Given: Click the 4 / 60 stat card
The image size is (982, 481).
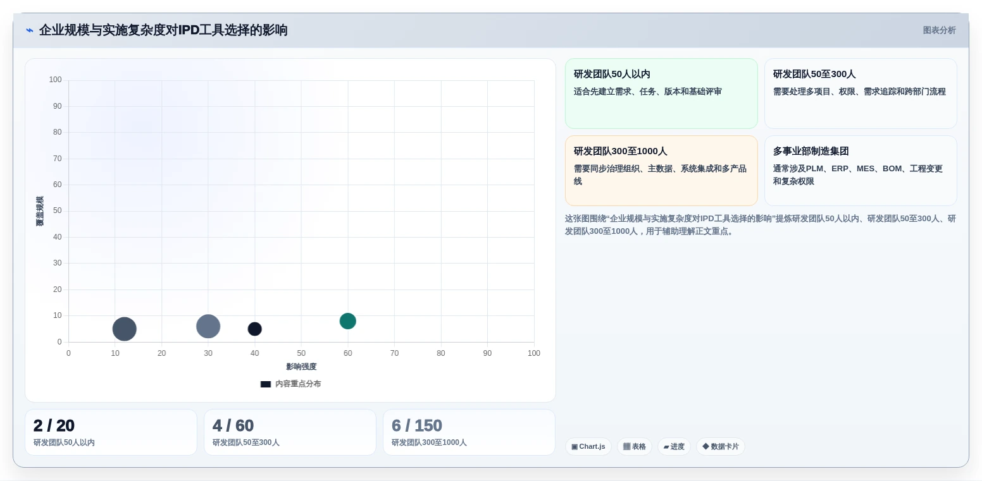Looking at the screenshot, I should [x=290, y=432].
